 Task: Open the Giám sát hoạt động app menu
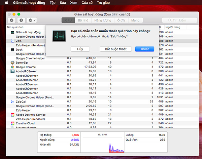[29, 3]
